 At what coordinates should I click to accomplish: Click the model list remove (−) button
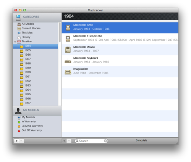(69, 141)
